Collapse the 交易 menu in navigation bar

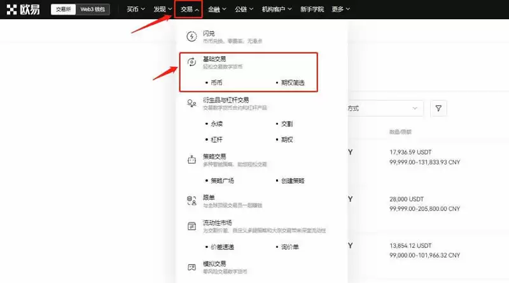(190, 10)
